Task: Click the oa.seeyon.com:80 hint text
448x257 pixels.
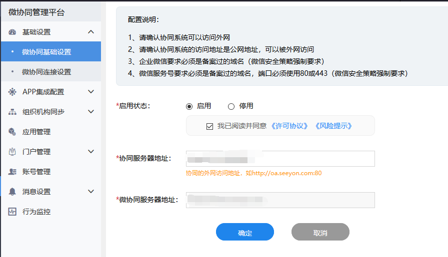Action: 253,173
